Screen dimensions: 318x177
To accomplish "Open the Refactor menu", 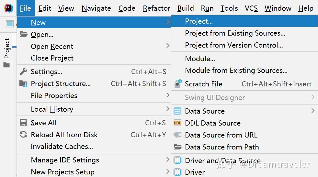I will [x=156, y=8].
